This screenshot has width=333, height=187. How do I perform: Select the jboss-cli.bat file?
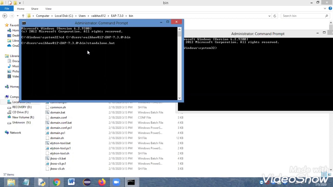coord(58,158)
